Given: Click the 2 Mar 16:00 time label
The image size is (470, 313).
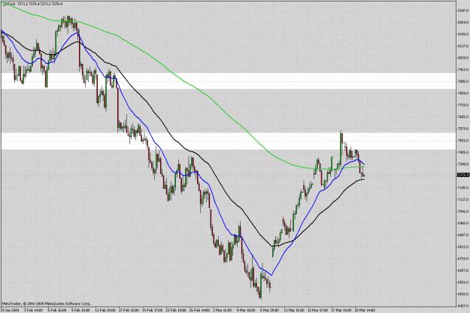Looking at the screenshot, I should [x=223, y=310].
